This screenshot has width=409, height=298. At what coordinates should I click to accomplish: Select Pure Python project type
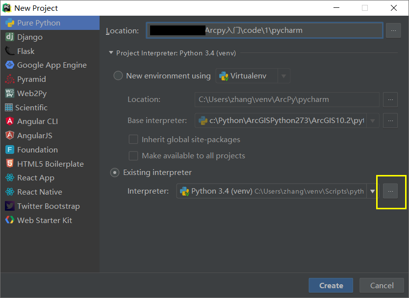(x=50, y=23)
